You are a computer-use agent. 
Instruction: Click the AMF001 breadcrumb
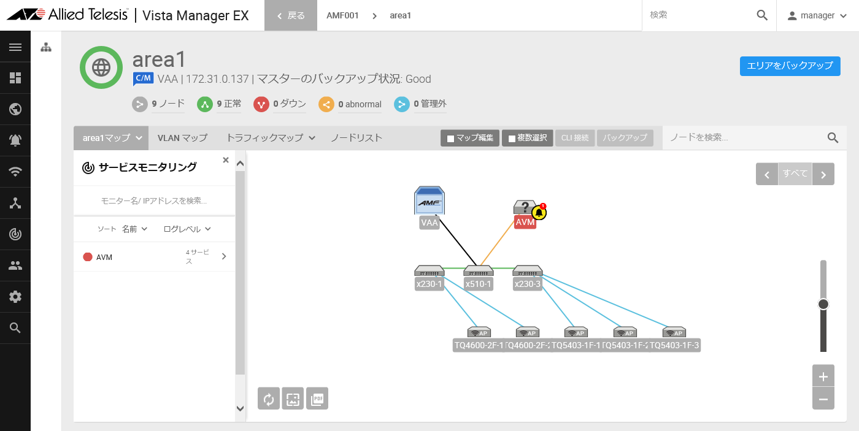342,15
